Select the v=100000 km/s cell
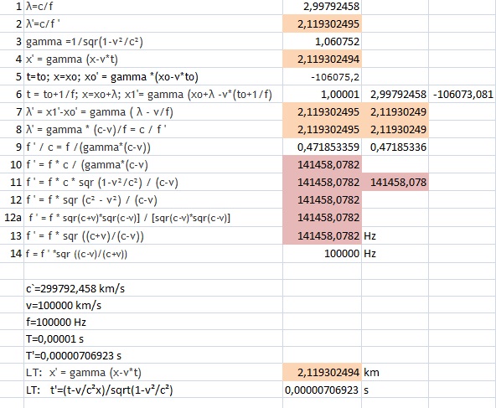Viewport: 496px width, 408px height. point(153,305)
